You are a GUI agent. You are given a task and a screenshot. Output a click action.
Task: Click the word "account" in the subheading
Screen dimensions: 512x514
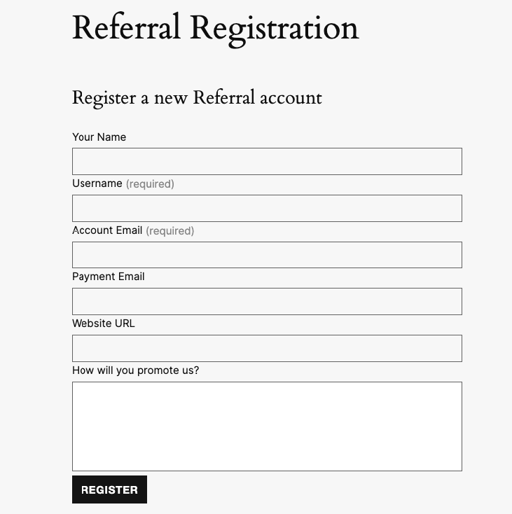pos(291,98)
